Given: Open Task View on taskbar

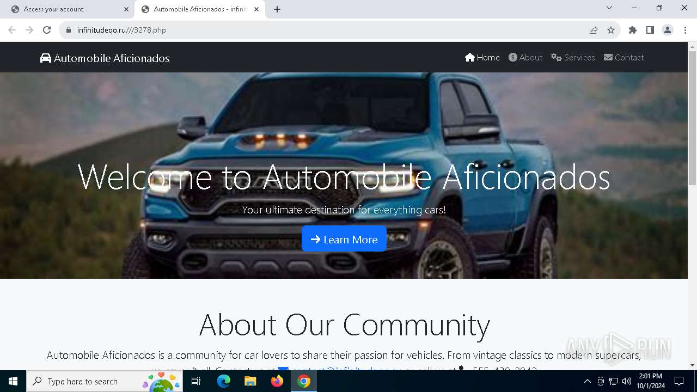Looking at the screenshot, I should [x=197, y=381].
